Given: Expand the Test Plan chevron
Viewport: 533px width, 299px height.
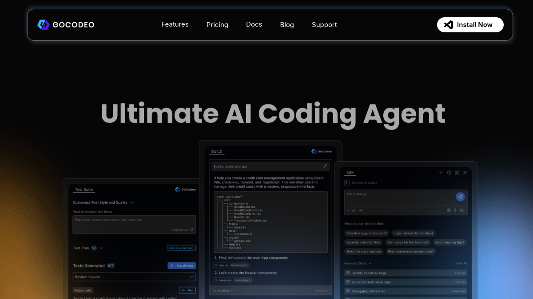Looking at the screenshot, I should click(x=101, y=248).
